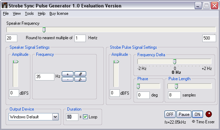Click the © Timo Esser credit text
Image resolution: width=220 pixels, height=130 pixels.
[x=203, y=122]
